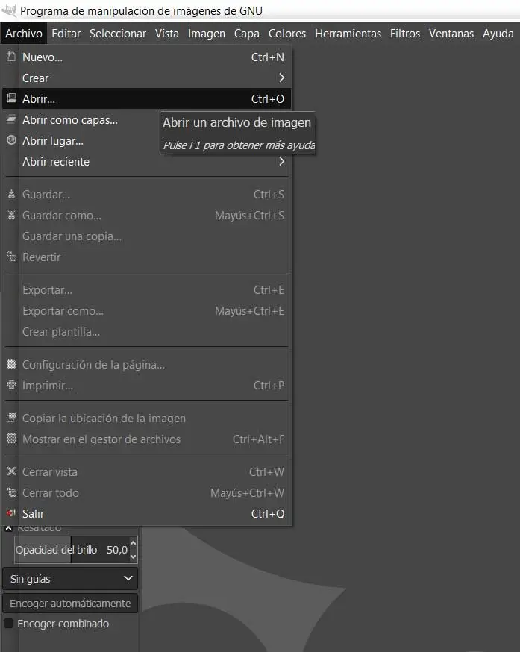This screenshot has width=520, height=652.
Task: Open the Editar menu
Action: click(x=66, y=34)
